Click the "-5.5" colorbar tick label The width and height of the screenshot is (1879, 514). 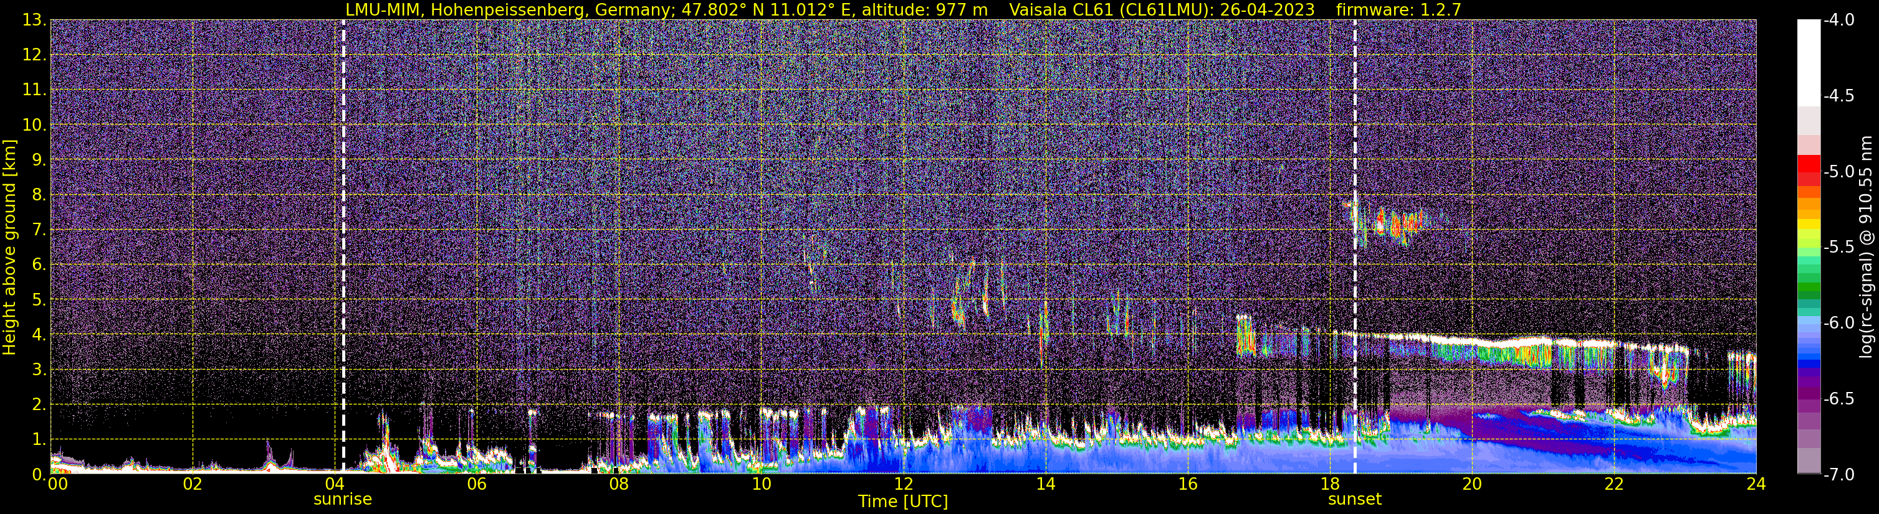tap(1839, 248)
